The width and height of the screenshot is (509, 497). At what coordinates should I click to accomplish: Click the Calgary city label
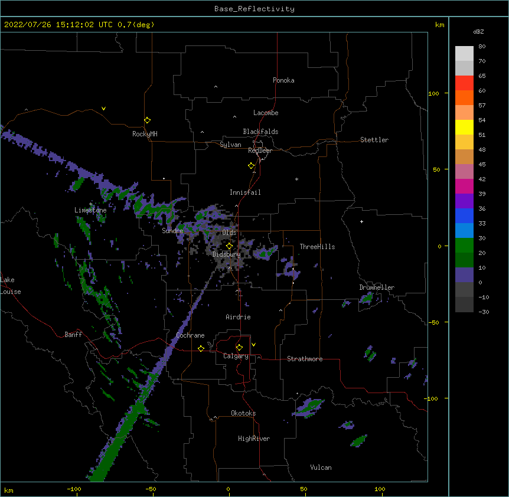click(x=236, y=356)
